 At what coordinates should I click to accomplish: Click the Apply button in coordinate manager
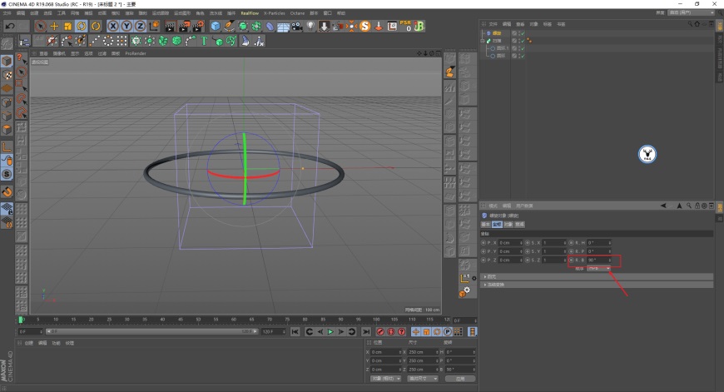(x=460, y=379)
